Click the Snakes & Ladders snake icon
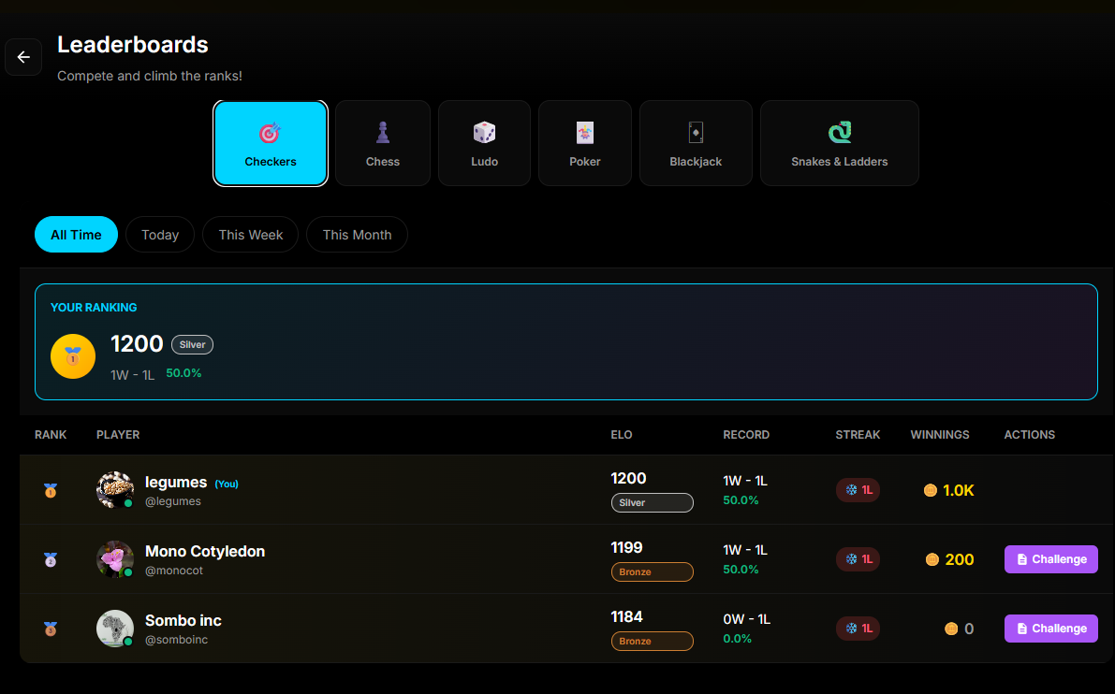The image size is (1115, 694). 839,132
